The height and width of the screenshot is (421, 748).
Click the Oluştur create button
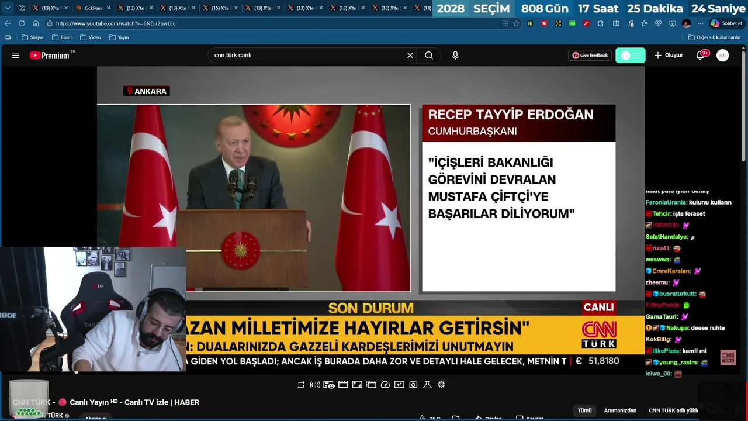tap(668, 56)
